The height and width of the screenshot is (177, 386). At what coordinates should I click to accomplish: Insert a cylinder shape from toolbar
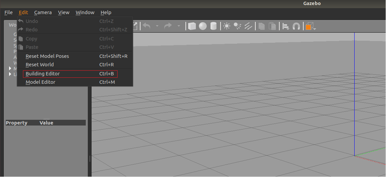click(213, 26)
